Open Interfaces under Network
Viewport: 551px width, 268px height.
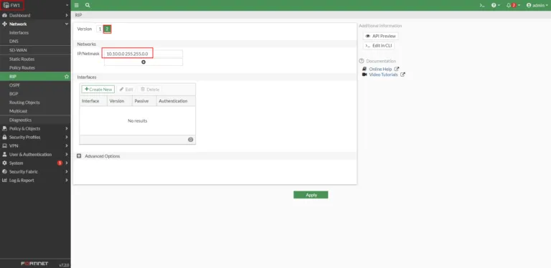35,33
